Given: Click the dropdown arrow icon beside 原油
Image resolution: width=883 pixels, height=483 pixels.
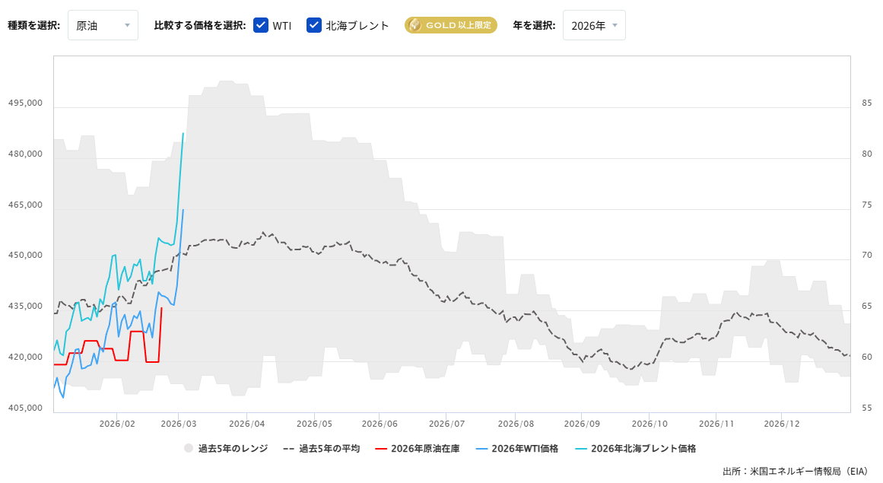Looking at the screenshot, I should pyautogui.click(x=126, y=25).
